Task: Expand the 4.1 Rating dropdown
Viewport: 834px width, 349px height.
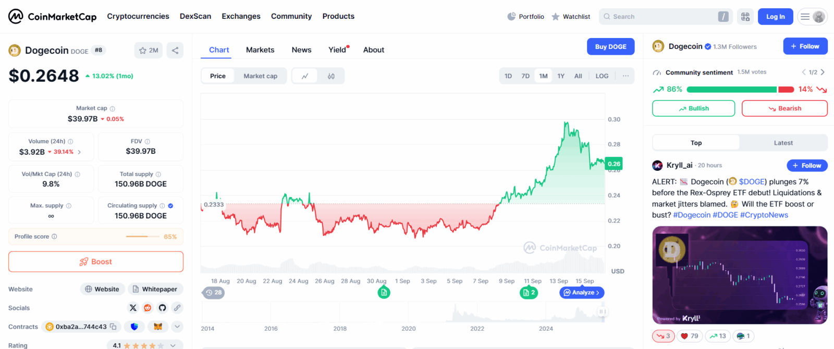Action: click(x=173, y=345)
